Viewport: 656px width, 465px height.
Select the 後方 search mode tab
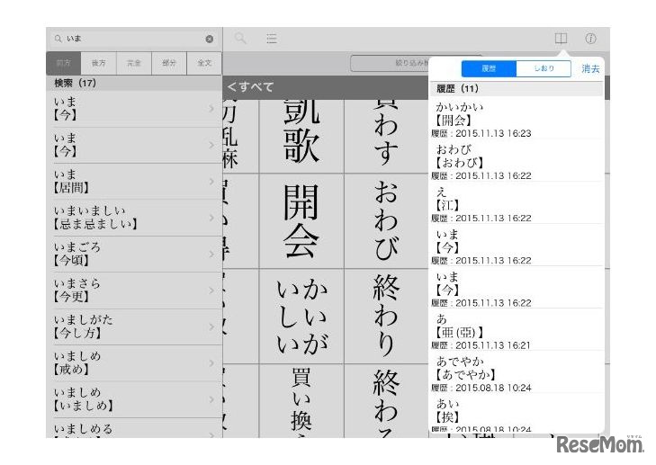(x=99, y=63)
